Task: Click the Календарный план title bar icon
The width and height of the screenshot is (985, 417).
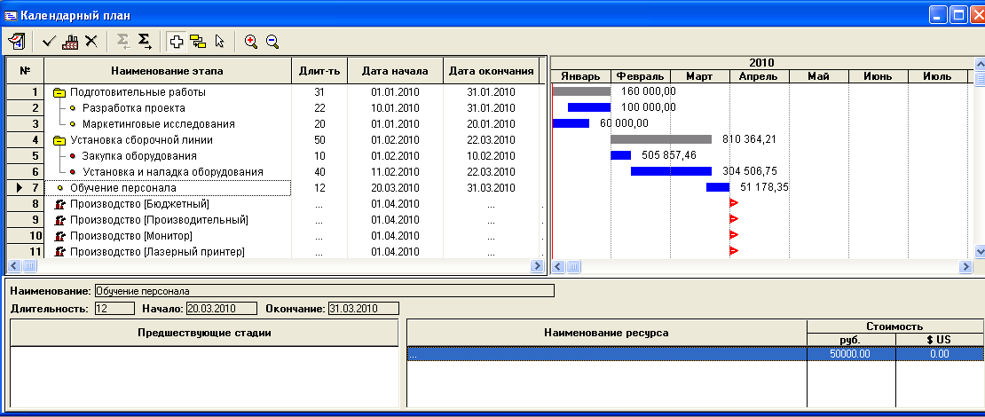Action: [11, 15]
